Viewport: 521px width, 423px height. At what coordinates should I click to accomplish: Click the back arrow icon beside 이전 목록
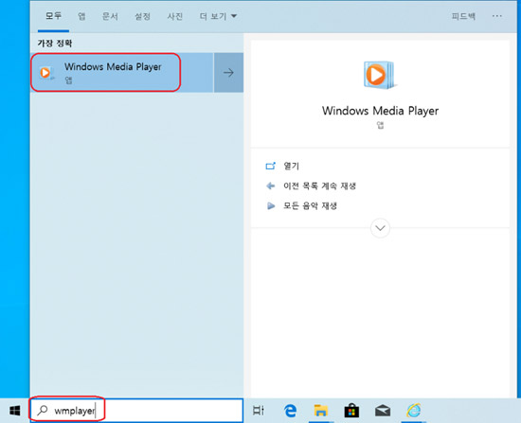[271, 185]
